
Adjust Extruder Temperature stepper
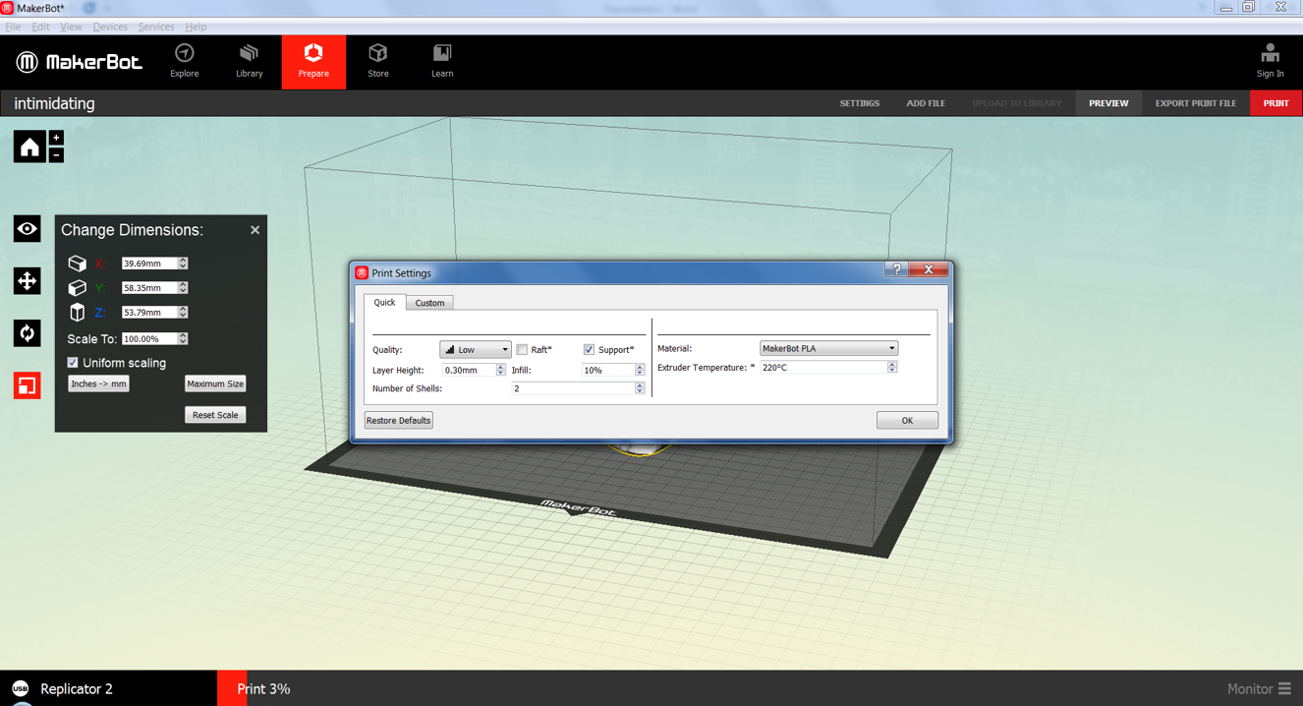click(892, 367)
